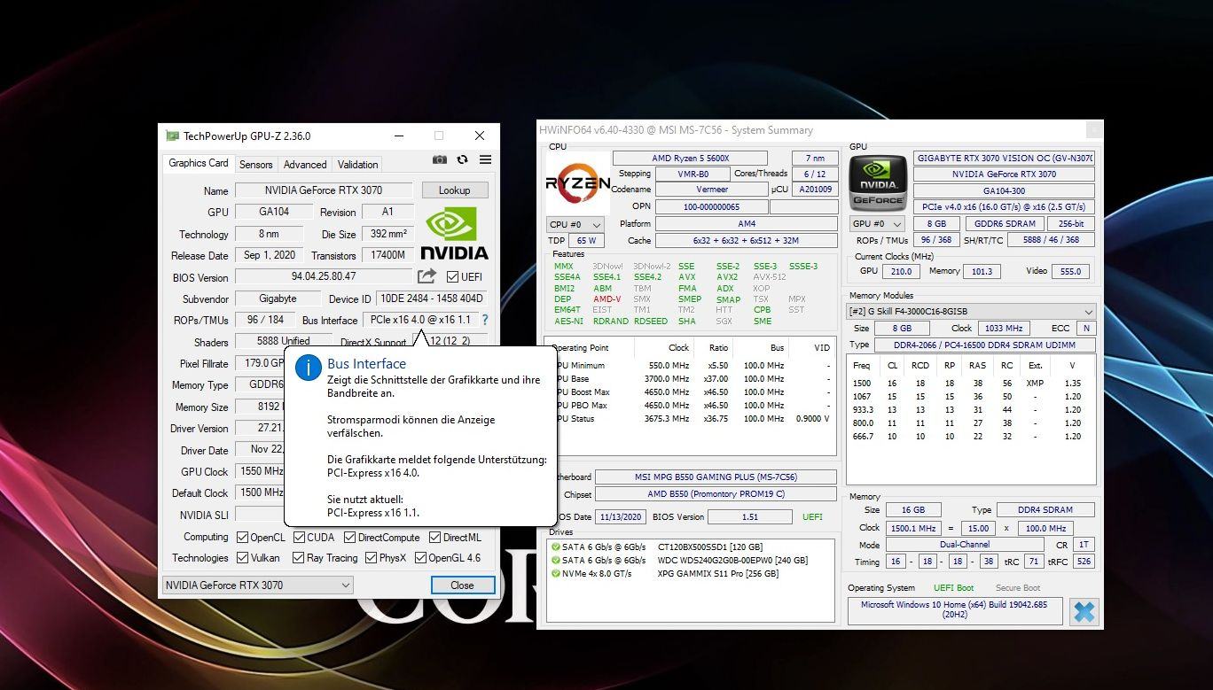Click the GIGABYTE RTX 3070 VISION OC field

tap(1004, 158)
